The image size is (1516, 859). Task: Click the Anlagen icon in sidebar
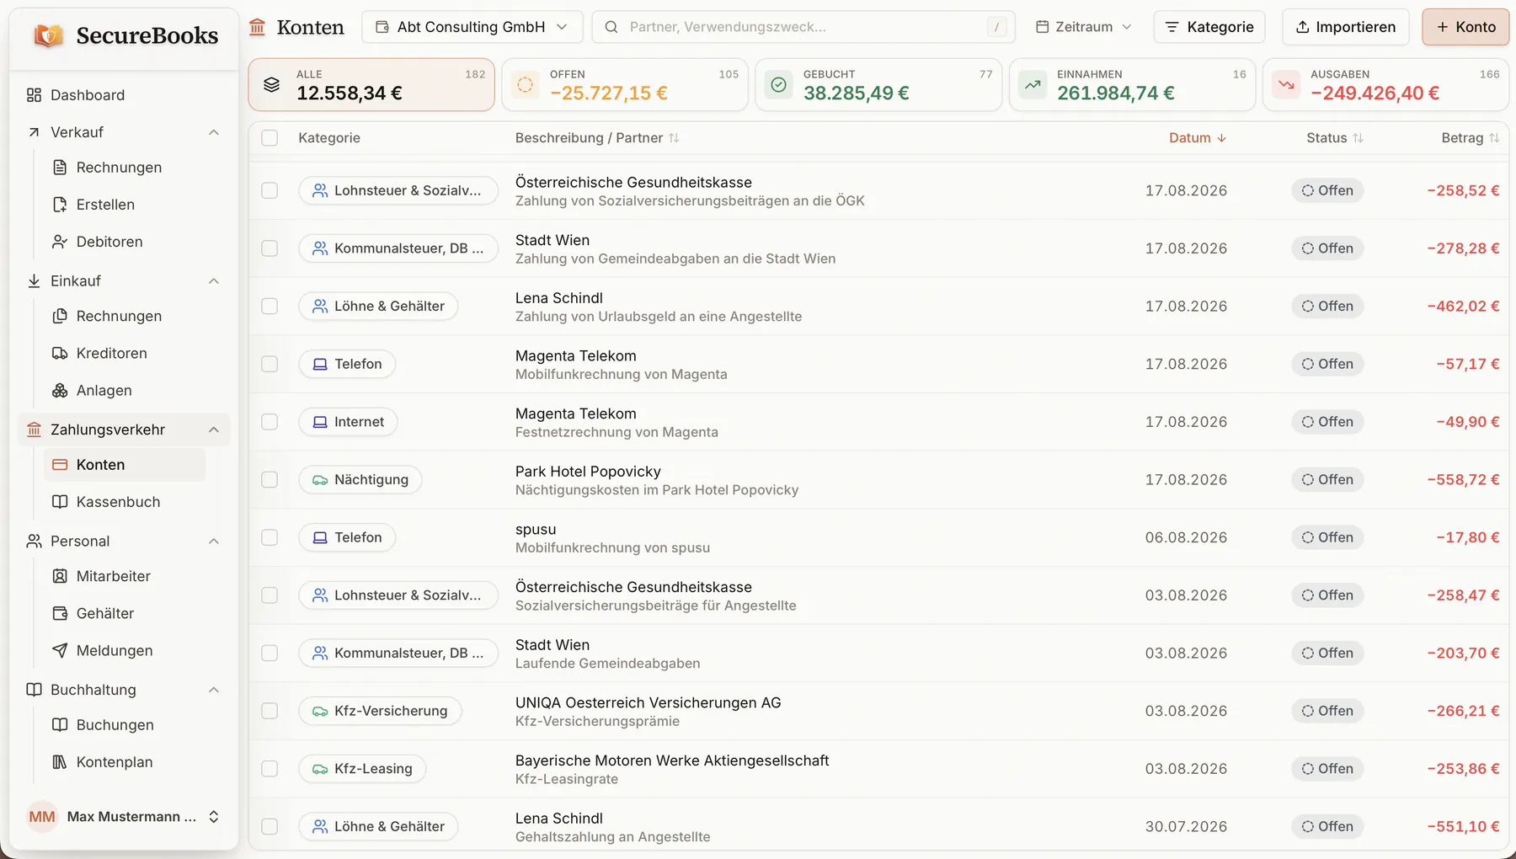click(60, 390)
